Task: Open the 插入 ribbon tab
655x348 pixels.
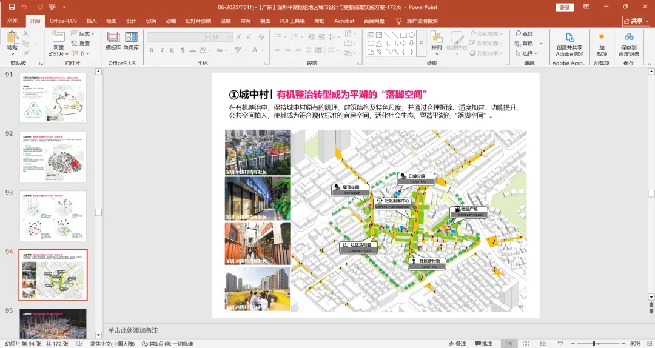Action: coord(92,21)
